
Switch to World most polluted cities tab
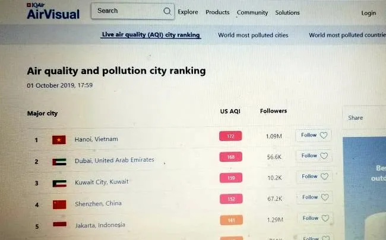pos(253,36)
